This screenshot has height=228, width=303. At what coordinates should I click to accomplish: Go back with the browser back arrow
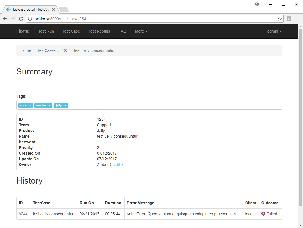(5, 19)
